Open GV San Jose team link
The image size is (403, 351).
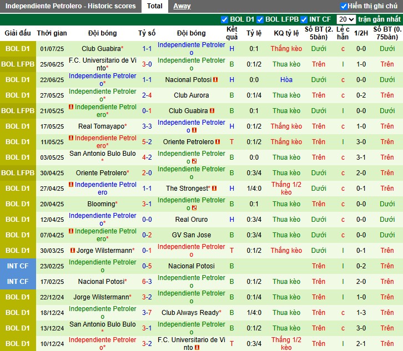pyautogui.click(x=191, y=235)
